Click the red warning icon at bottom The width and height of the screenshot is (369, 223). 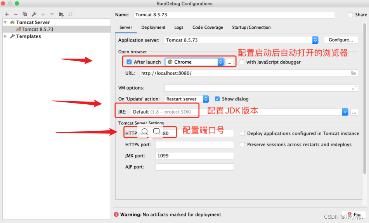[116, 214]
